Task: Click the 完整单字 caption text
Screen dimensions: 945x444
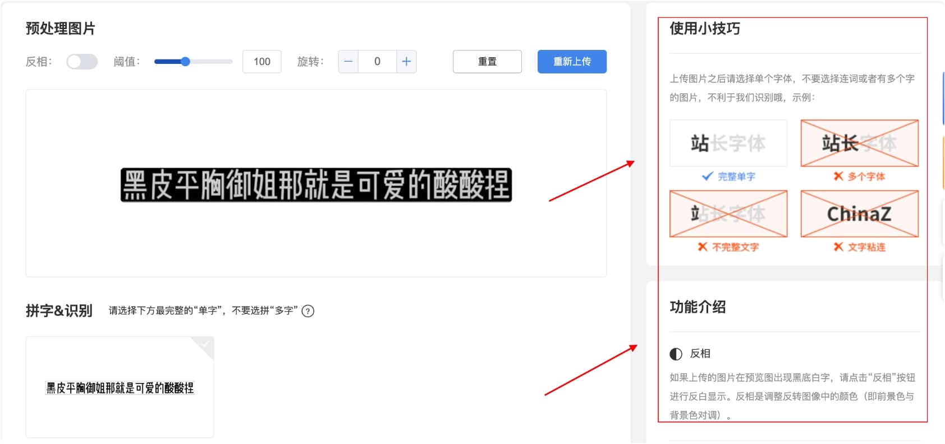Action: click(736, 177)
